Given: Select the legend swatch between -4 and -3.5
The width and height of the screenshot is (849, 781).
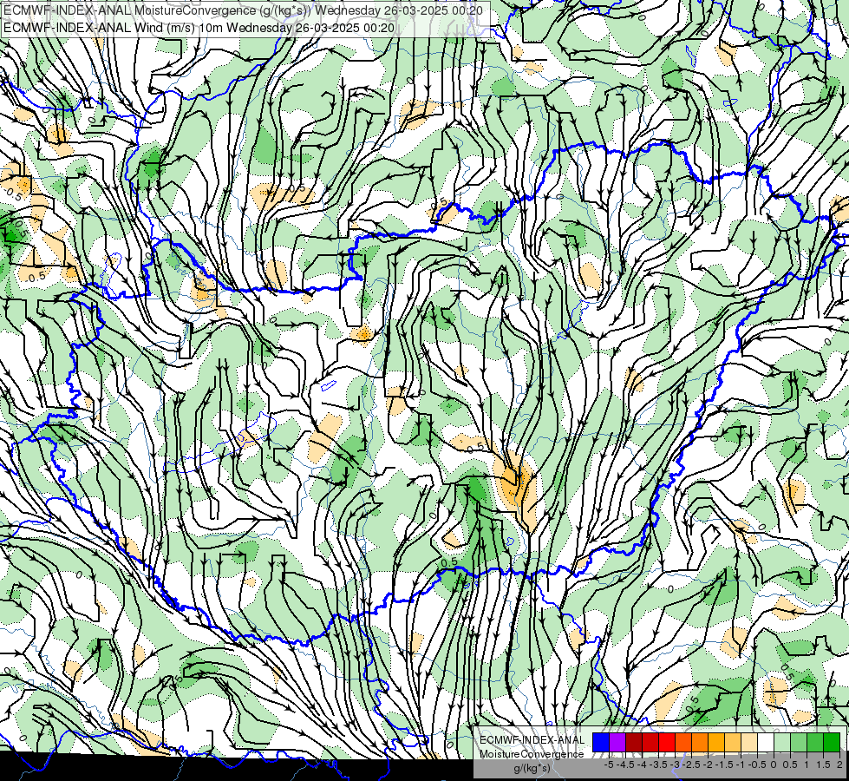Looking at the screenshot, I should pyautogui.click(x=650, y=743).
